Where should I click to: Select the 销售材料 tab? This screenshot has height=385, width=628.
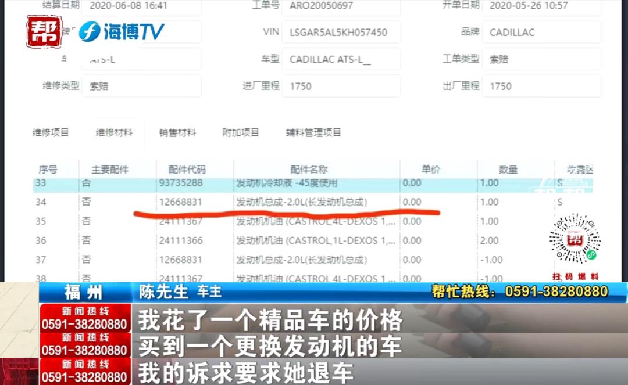[x=177, y=132]
